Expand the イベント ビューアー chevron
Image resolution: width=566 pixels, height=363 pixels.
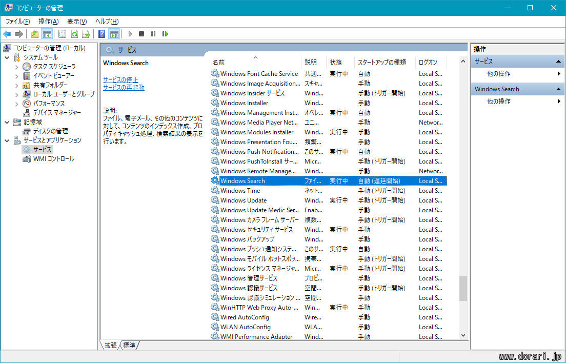[x=16, y=76]
